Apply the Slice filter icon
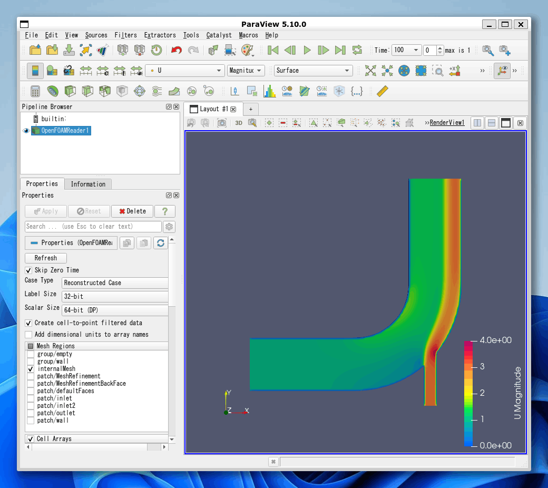This screenshot has height=488, width=548. pos(87,91)
